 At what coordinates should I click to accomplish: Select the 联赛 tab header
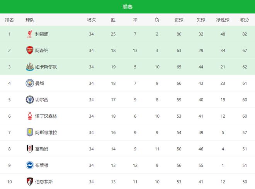pyautogui.click(x=127, y=7)
